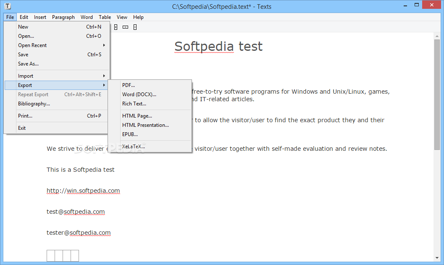This screenshot has height=265, width=444.
Task: Choose Save in the File menu
Action: pyautogui.click(x=57, y=54)
